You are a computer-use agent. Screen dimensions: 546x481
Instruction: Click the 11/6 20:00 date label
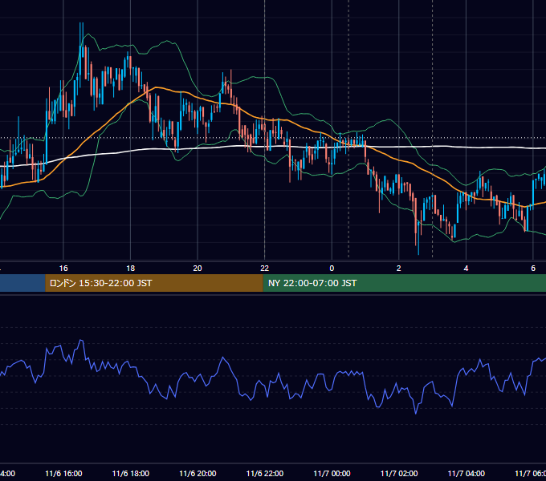tap(198, 473)
